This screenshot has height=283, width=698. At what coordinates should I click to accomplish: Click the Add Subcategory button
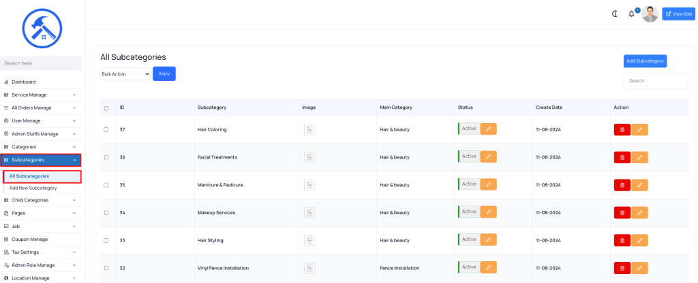[x=645, y=61]
